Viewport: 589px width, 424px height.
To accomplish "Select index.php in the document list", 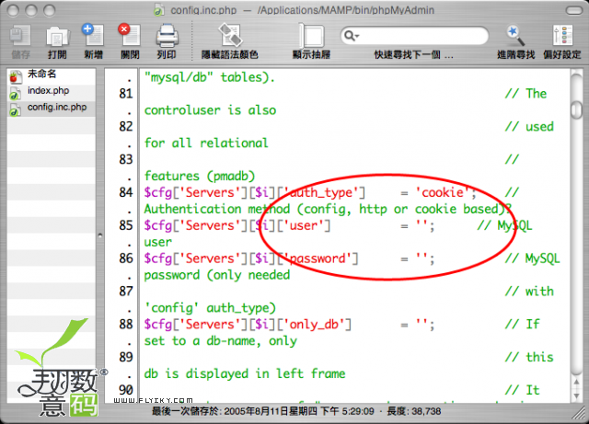I will click(48, 90).
